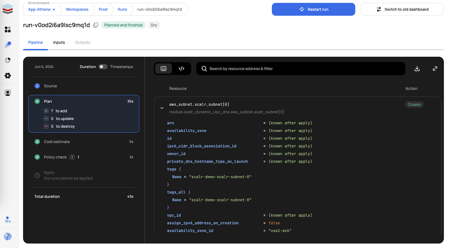Switch to raw code view icon
This screenshot has height=248, width=449.
click(182, 69)
